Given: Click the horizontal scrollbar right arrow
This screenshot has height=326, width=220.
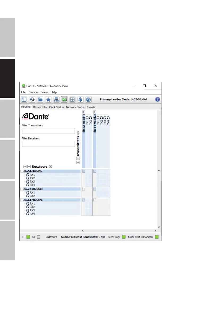Looking at the screenshot, I should coord(155,231).
